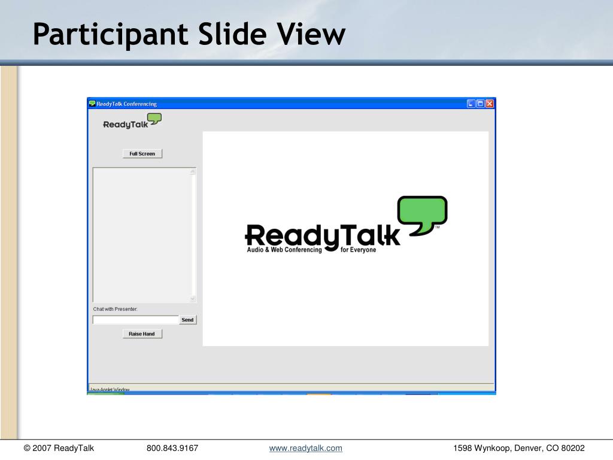Screen dimensions: 613x460
Task: Send the chat message with Send button
Action: (x=187, y=320)
